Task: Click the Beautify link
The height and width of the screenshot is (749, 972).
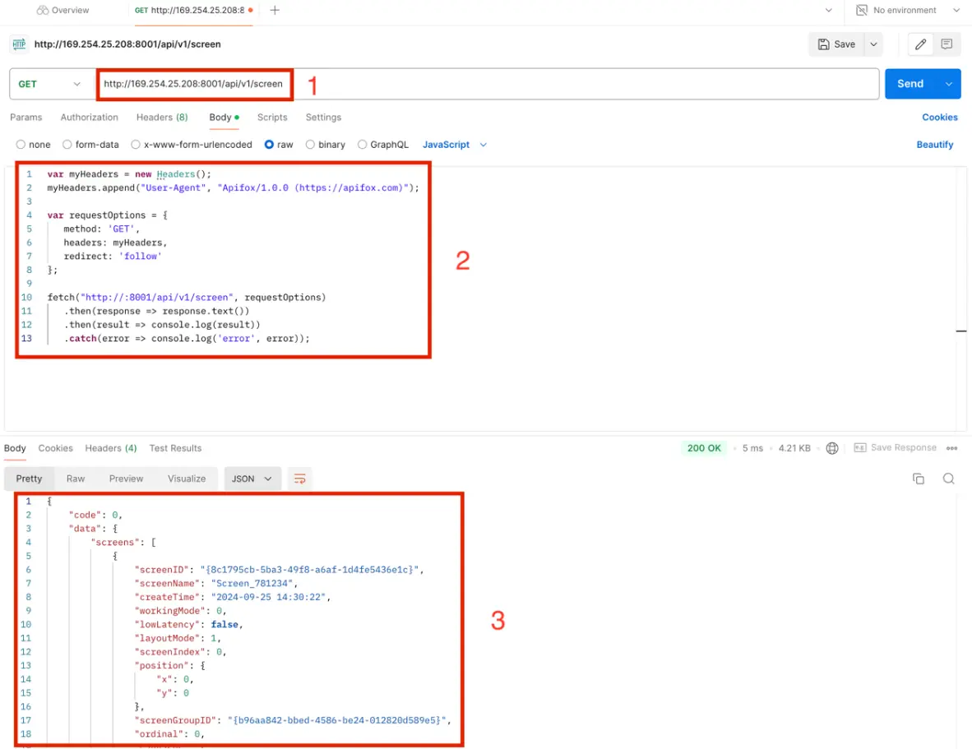Action: (x=934, y=145)
